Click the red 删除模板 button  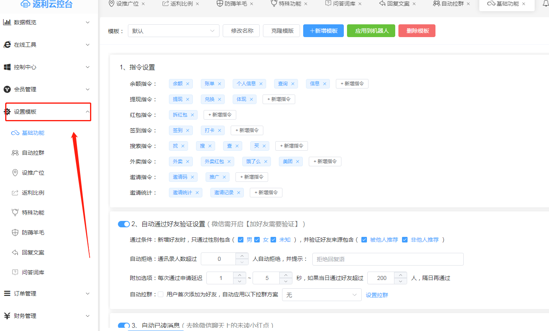pos(417,31)
